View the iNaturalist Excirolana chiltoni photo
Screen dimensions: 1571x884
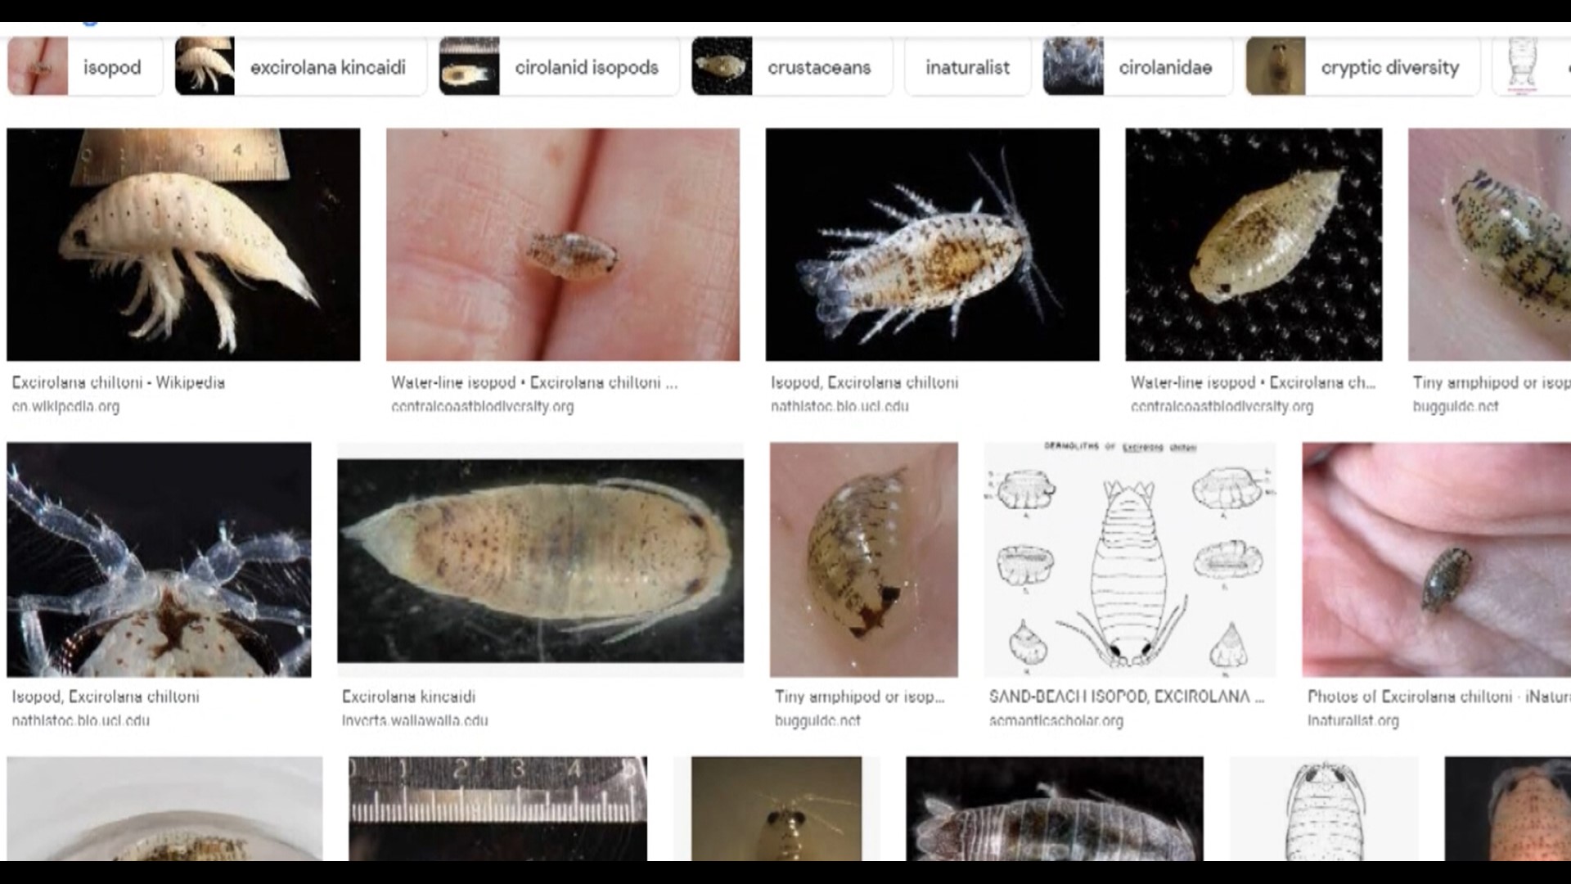pyautogui.click(x=1436, y=560)
